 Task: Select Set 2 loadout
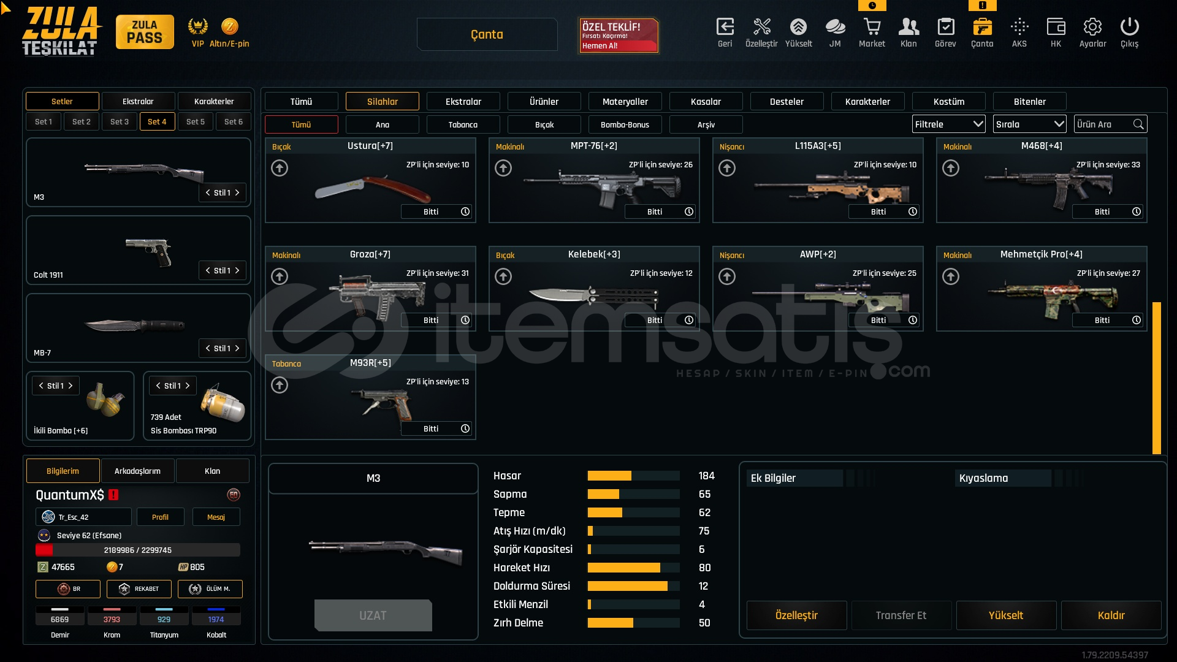pos(81,121)
